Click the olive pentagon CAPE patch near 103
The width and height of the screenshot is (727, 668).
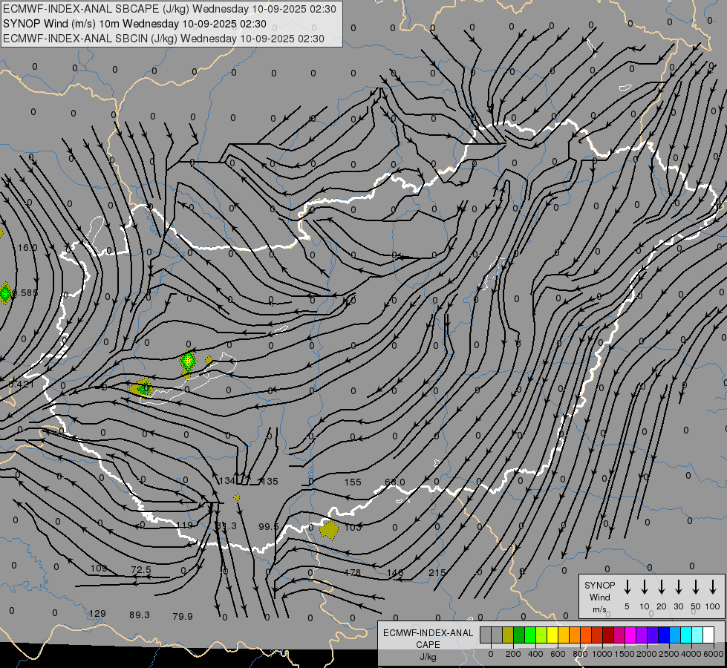click(329, 530)
